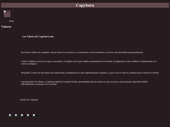Click the fifth client image icon
This screenshot has width=170, height=127.
tap(36, 115)
